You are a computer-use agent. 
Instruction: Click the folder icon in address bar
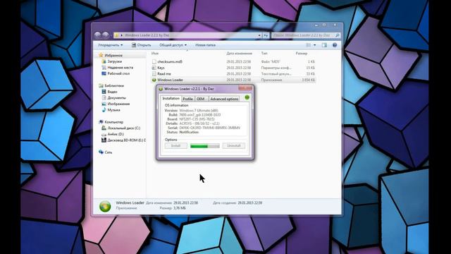(117, 35)
